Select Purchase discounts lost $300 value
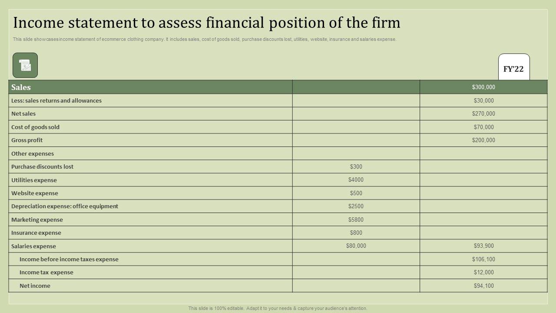This screenshot has width=556, height=313. coord(356,166)
